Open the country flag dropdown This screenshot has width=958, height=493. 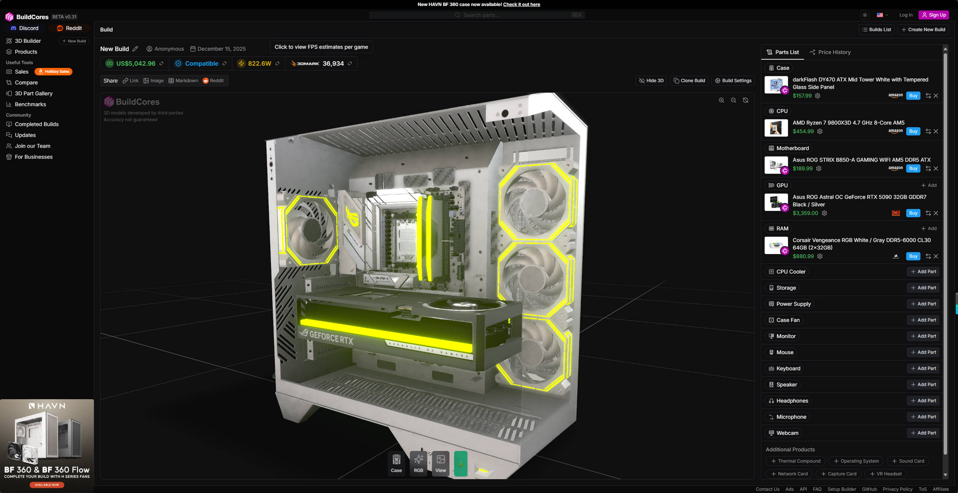(x=882, y=15)
